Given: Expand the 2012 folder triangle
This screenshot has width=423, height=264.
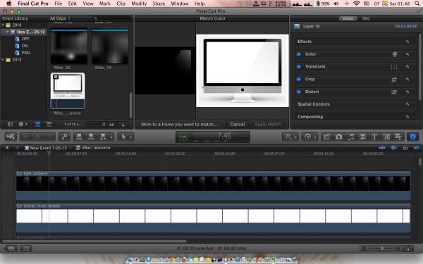Looking at the screenshot, I should 3,60.
